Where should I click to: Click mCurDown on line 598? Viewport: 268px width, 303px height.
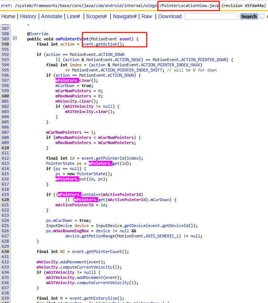pos(65,86)
